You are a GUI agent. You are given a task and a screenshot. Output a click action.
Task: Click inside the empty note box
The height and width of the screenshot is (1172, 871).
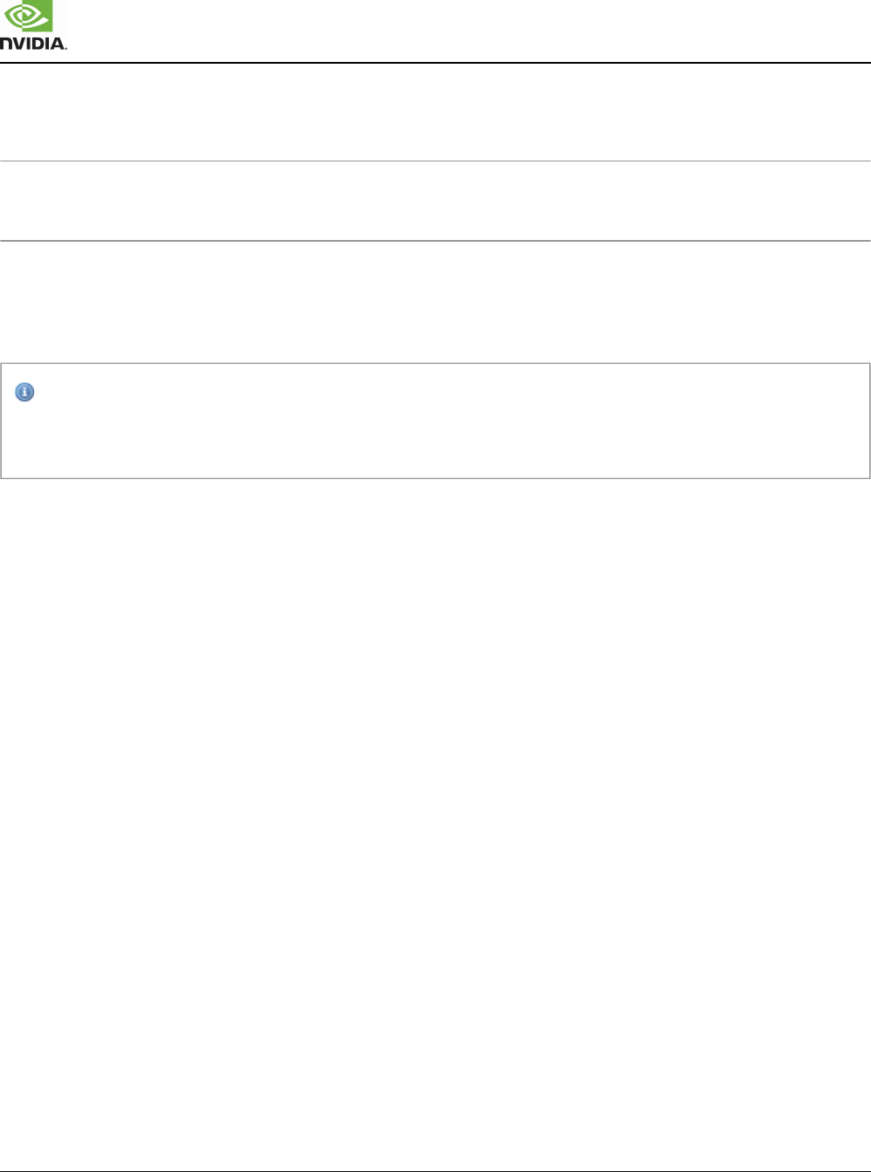coord(435,421)
